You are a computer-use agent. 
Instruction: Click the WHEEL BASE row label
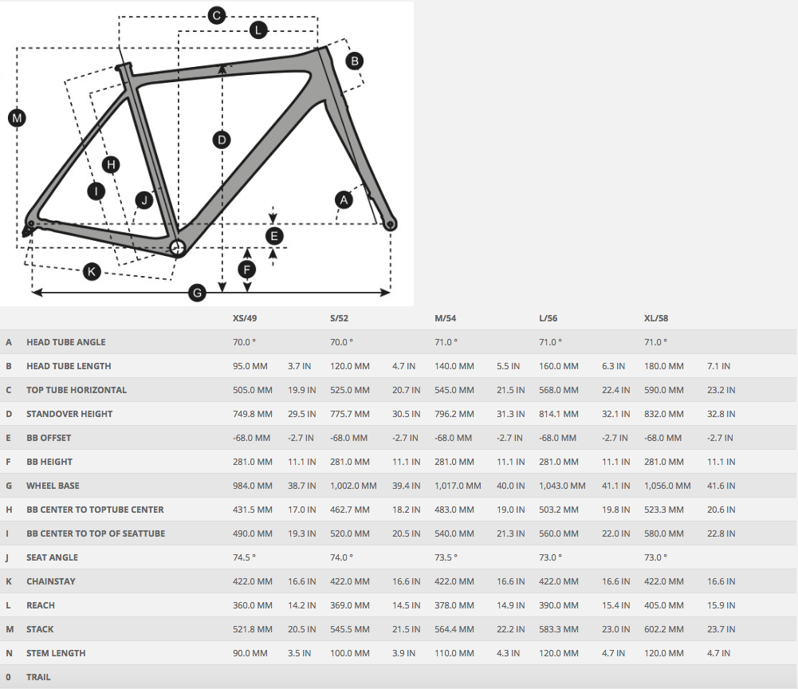click(x=53, y=486)
